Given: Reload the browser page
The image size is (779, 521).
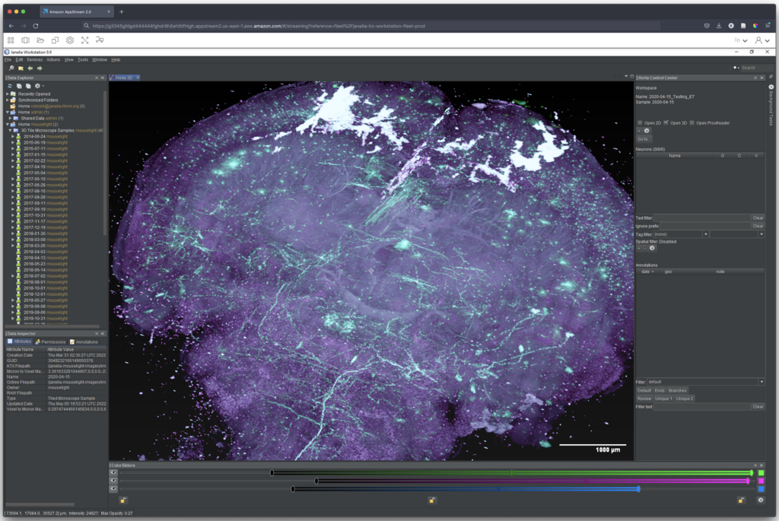Looking at the screenshot, I should click(36, 26).
